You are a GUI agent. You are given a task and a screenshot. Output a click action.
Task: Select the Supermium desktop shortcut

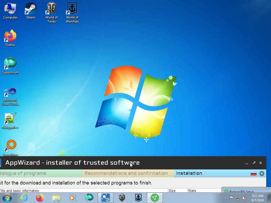10,66
